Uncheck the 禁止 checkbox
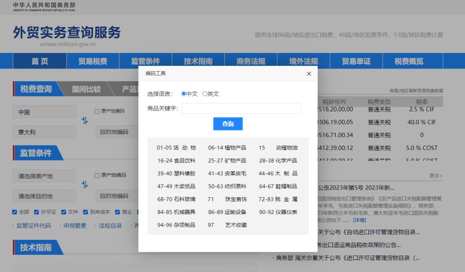465x272 pixels. 118,212
